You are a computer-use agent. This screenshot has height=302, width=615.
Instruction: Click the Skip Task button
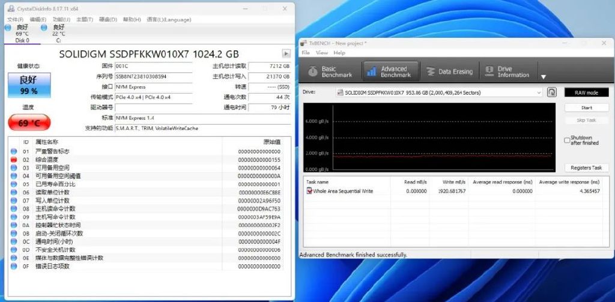pos(586,120)
